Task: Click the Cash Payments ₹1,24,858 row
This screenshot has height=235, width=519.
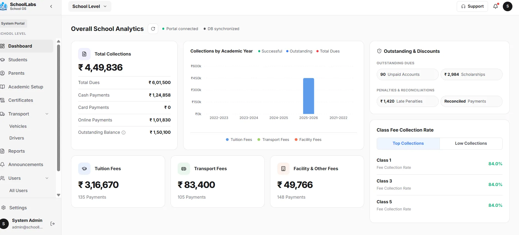Action: pos(124,95)
